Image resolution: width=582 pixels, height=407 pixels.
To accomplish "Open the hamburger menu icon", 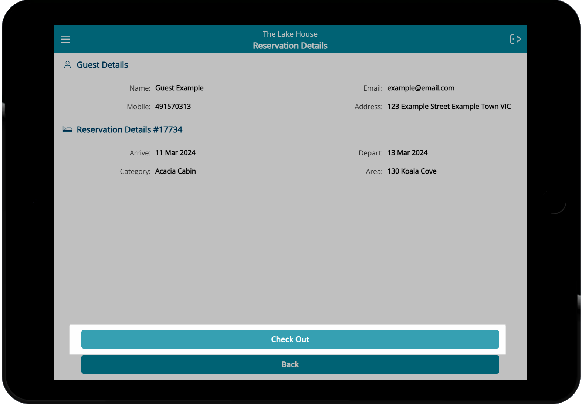I will pyautogui.click(x=65, y=39).
